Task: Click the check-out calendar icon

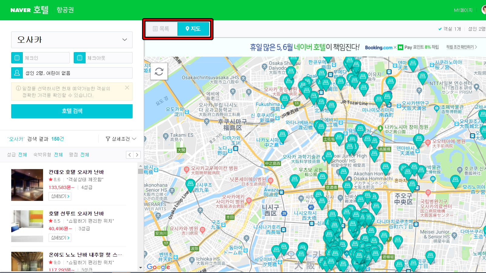Action: (79, 58)
